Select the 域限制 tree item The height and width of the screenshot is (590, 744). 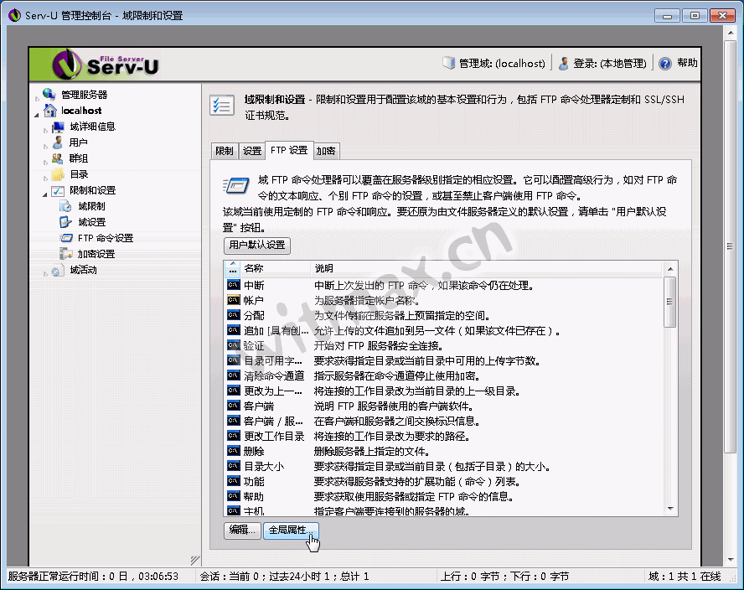point(92,206)
